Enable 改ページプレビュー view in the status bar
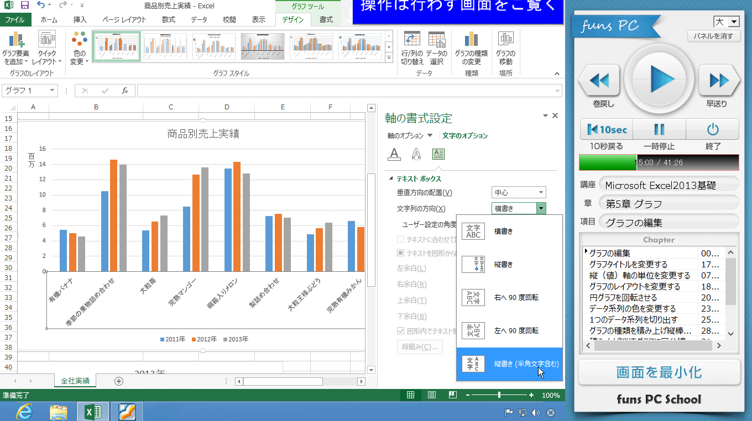Image resolution: width=752 pixels, height=421 pixels. [451, 395]
